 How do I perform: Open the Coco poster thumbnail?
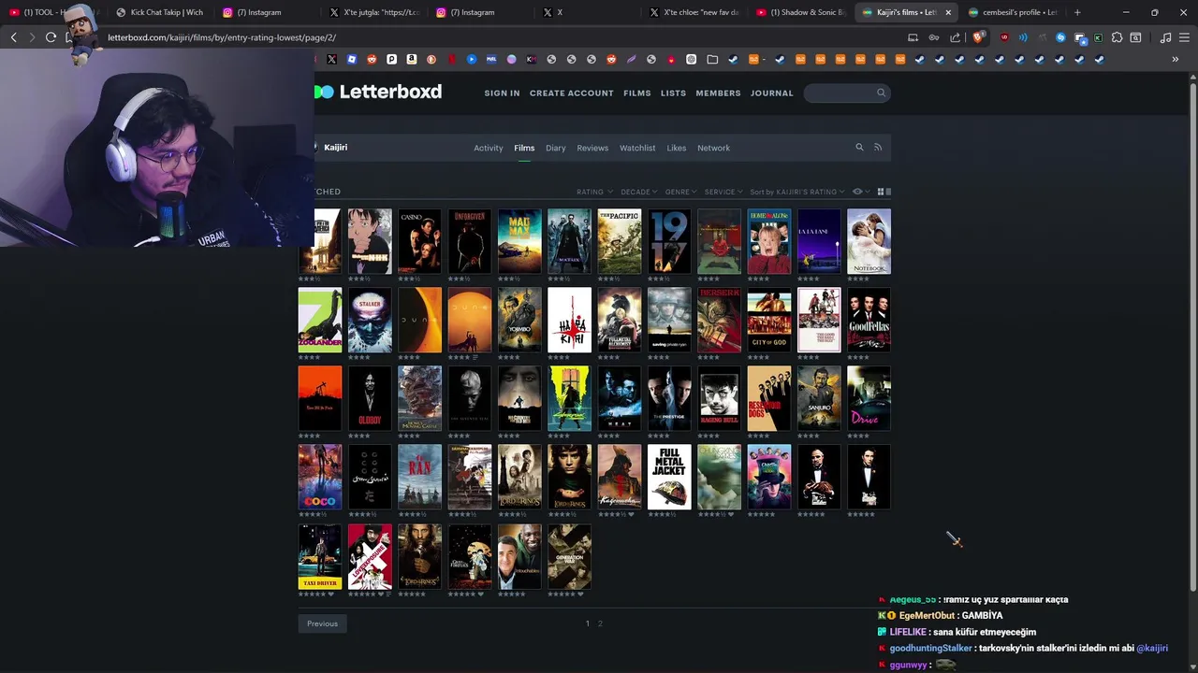coord(320,477)
